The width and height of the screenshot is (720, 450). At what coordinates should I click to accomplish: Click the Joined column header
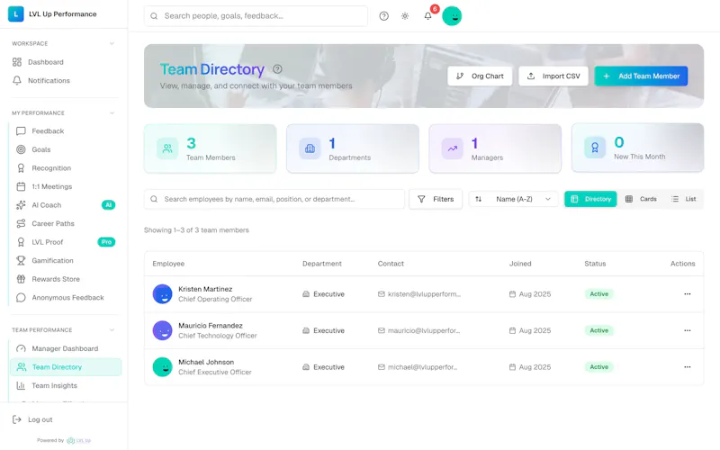[x=520, y=264]
